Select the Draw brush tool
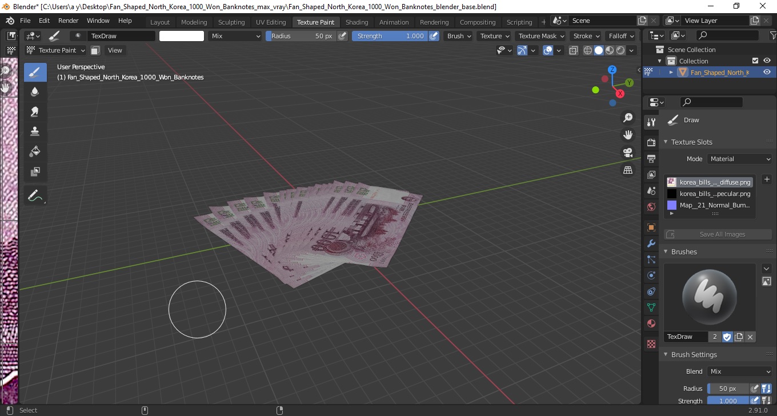The height and width of the screenshot is (416, 777). pos(35,72)
